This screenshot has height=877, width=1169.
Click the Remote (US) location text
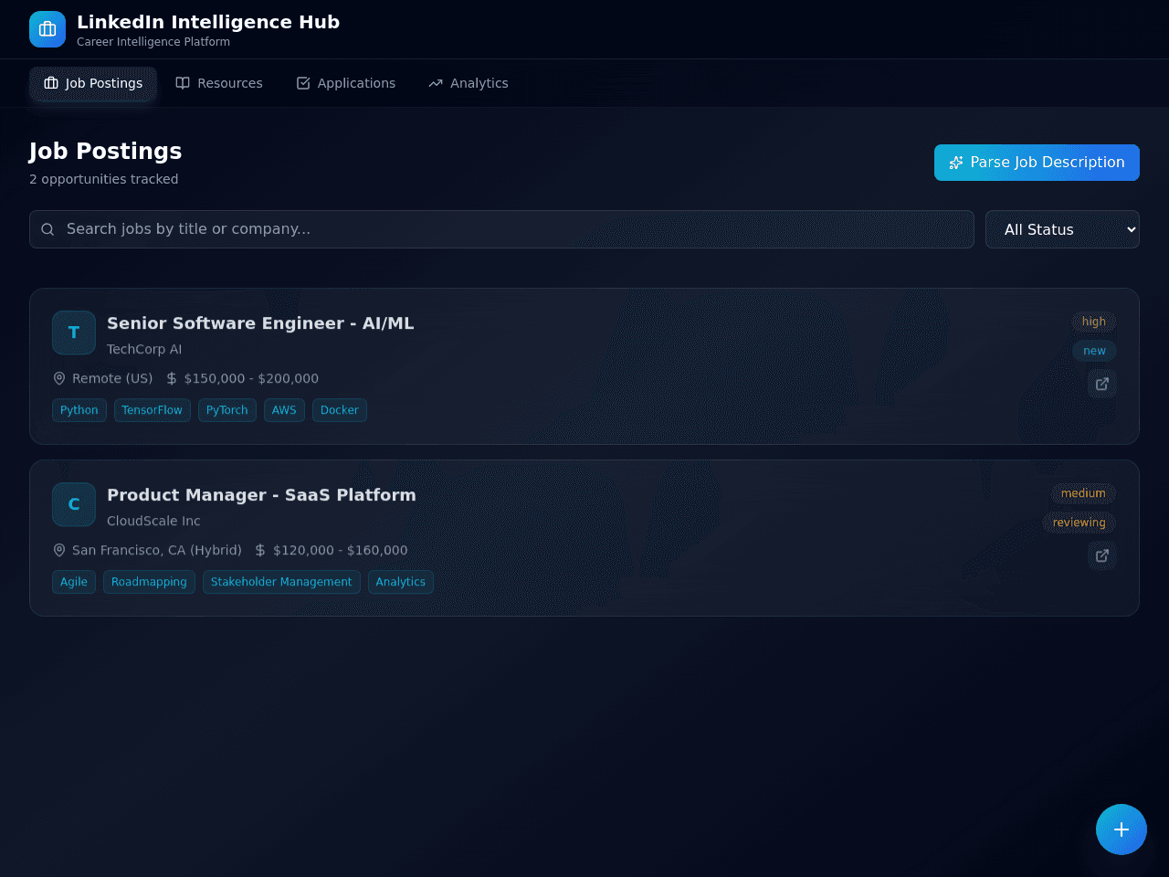tap(112, 378)
